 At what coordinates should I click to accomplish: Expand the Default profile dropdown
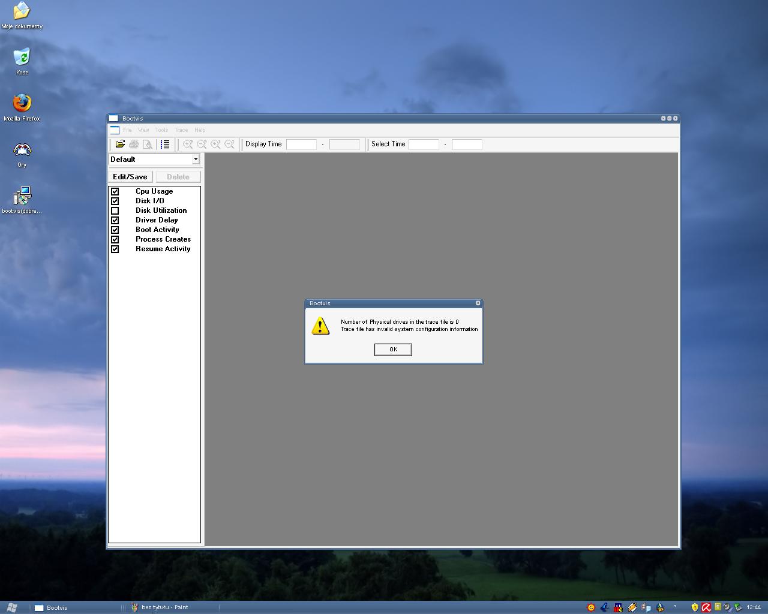[x=196, y=159]
